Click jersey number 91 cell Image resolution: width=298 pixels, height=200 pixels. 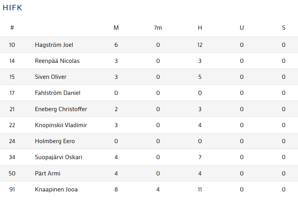pyautogui.click(x=12, y=189)
